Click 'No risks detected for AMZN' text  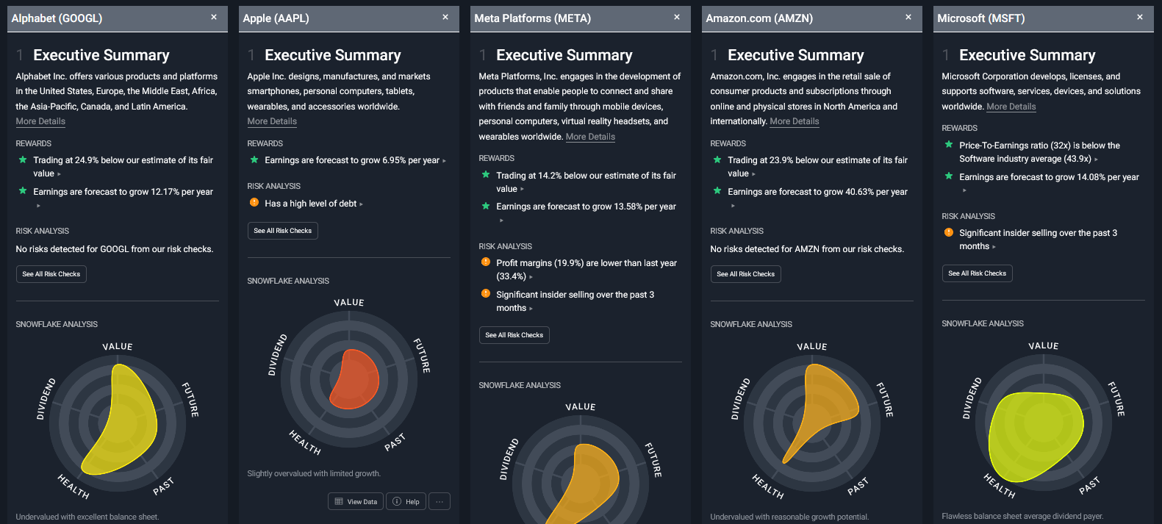click(807, 249)
